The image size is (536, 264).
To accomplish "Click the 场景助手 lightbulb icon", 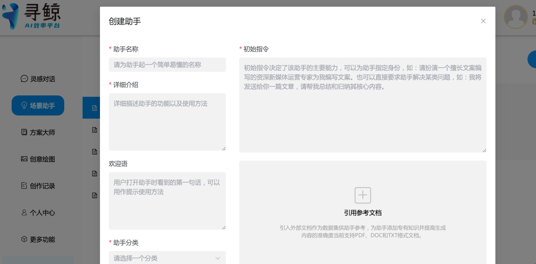I will point(24,106).
